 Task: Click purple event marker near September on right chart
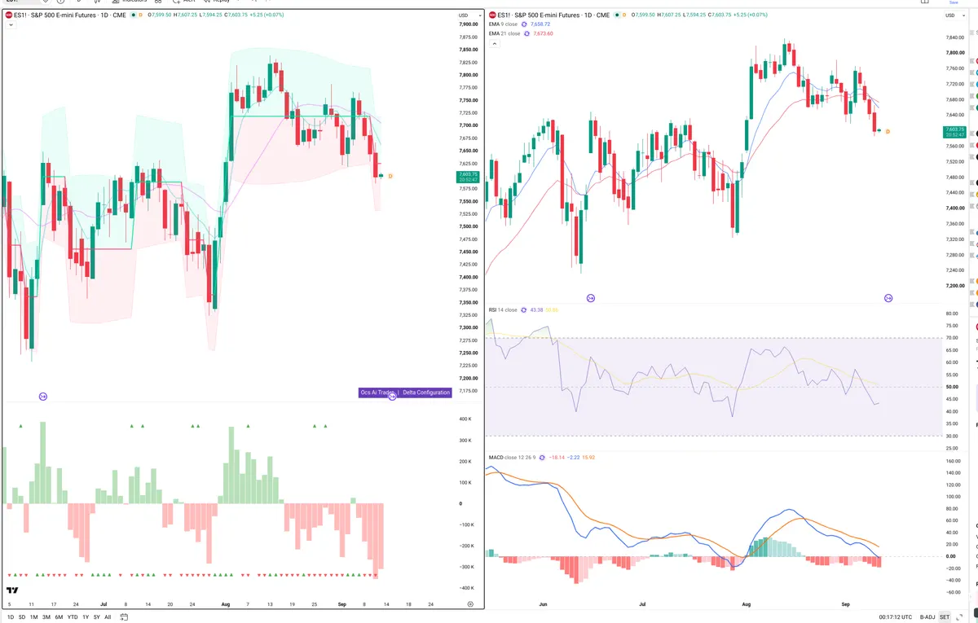(x=888, y=299)
